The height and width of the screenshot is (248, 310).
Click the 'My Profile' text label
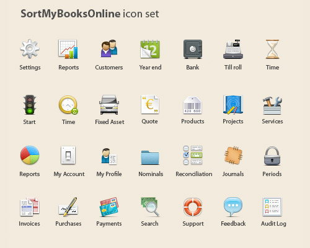coord(109,174)
